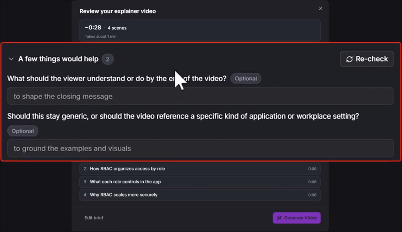
Task: Click the 0:09 duration on scene 2
Action: click(312, 169)
